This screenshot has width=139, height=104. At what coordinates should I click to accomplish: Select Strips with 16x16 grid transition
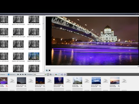(x=18, y=45)
